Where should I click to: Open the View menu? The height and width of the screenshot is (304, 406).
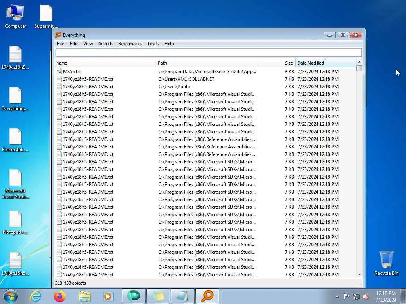point(88,44)
